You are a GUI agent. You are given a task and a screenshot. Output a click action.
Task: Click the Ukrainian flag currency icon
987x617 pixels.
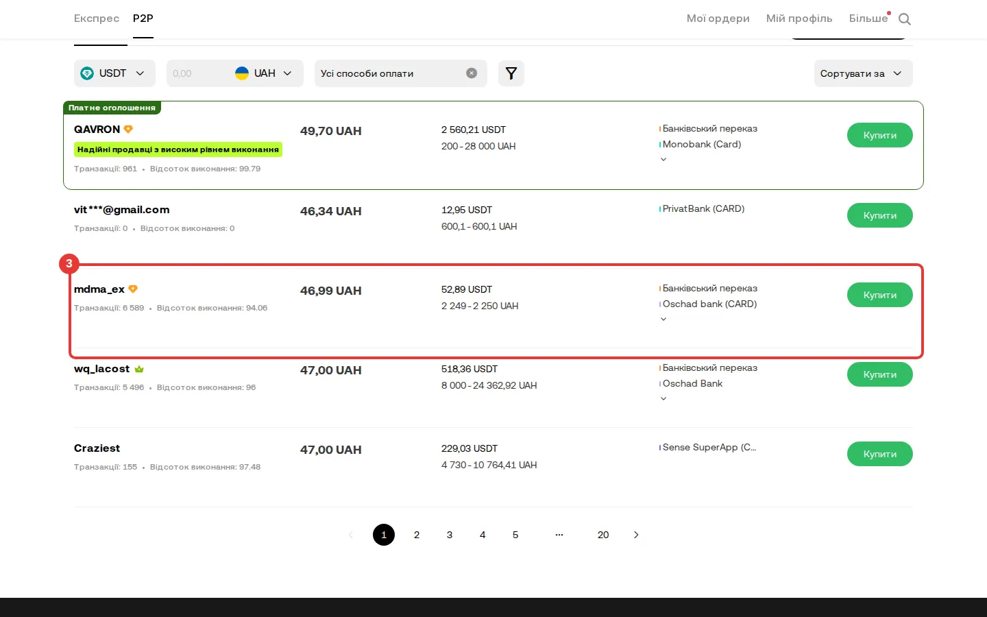coord(242,73)
